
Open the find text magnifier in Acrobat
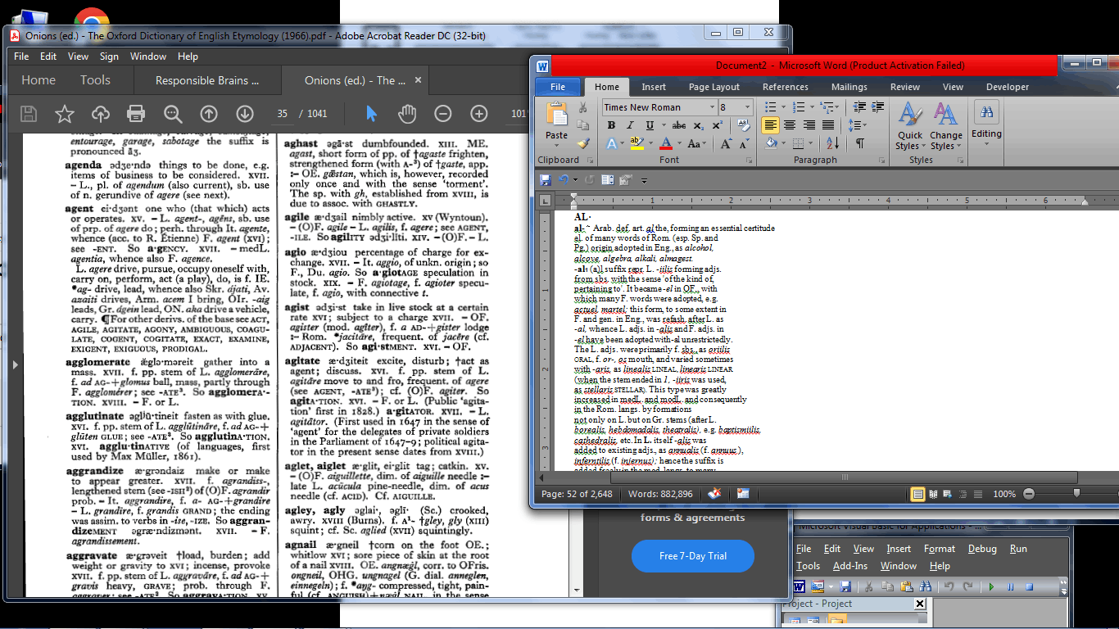(x=173, y=114)
